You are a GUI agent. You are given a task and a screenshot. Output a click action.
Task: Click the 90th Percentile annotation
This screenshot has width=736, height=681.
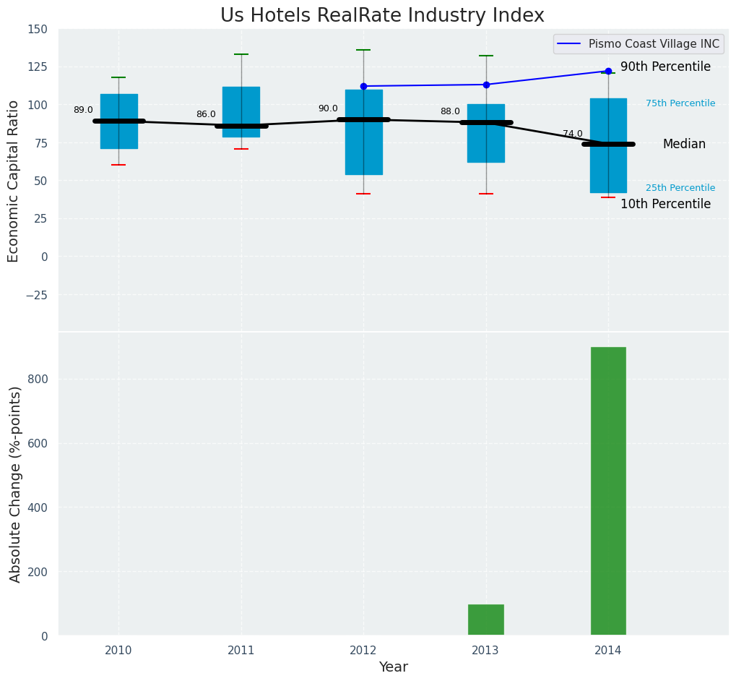coord(665,67)
